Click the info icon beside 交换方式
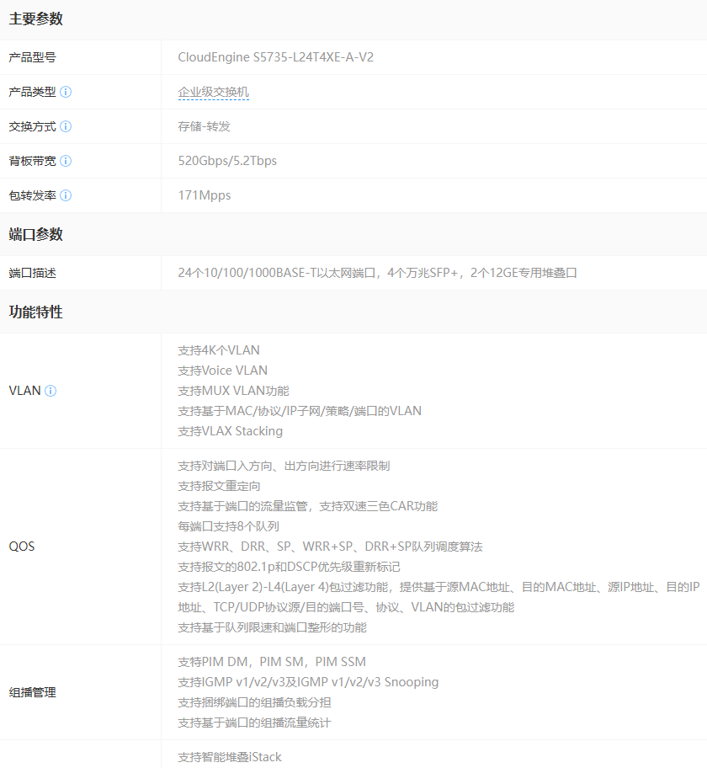The width and height of the screenshot is (707, 768). (x=66, y=126)
